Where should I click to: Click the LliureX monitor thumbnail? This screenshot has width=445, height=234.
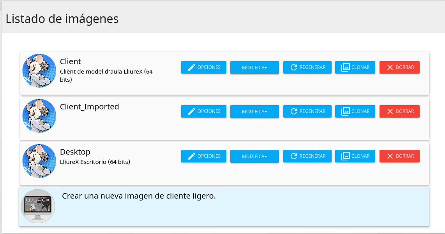(38, 206)
